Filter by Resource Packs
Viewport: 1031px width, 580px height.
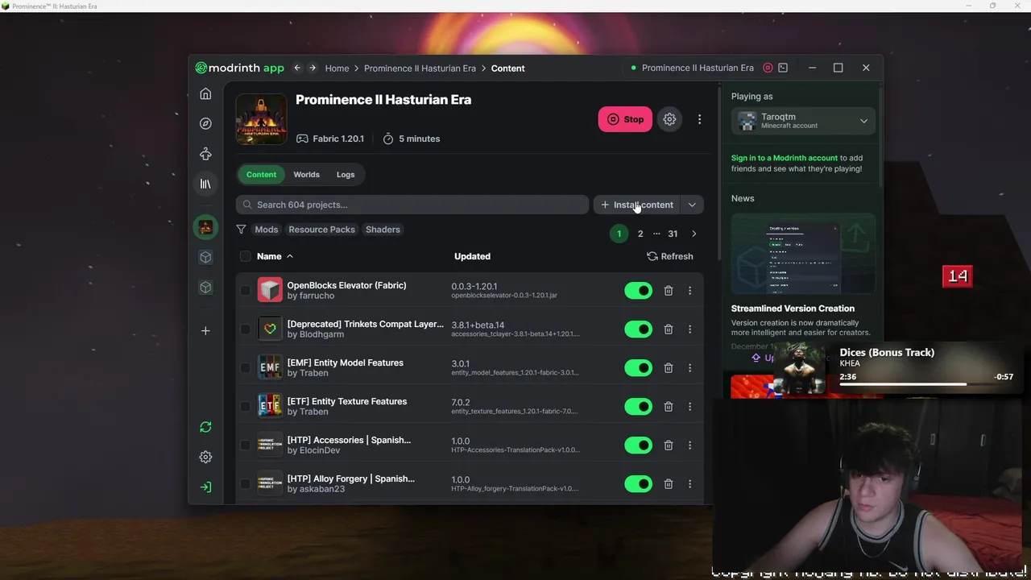point(321,230)
